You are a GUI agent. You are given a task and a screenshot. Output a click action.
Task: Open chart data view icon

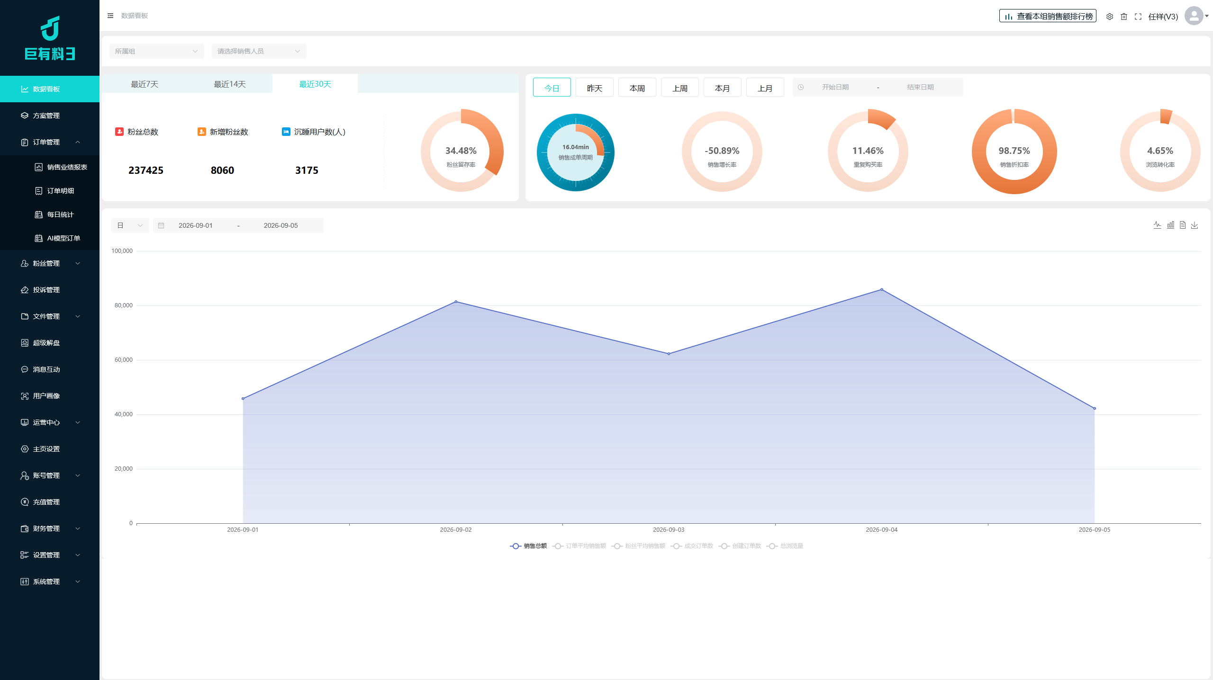tap(1183, 225)
